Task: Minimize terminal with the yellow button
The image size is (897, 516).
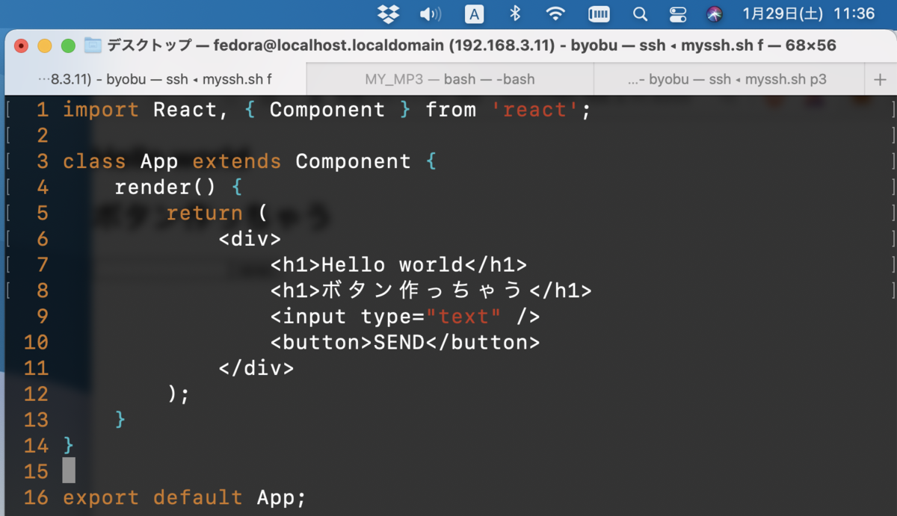Action: click(x=44, y=46)
